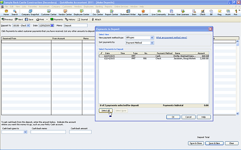Viewport: 241px width, 150px height.
Task: View deposit History
Action: [x=70, y=20]
